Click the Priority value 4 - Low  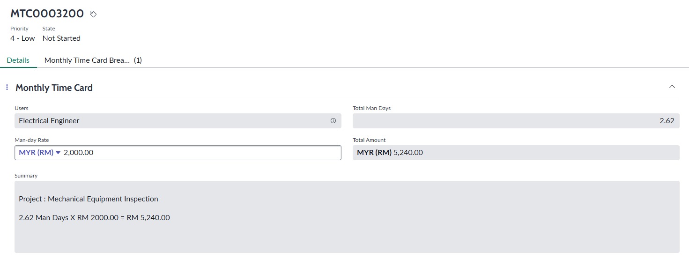(22, 38)
